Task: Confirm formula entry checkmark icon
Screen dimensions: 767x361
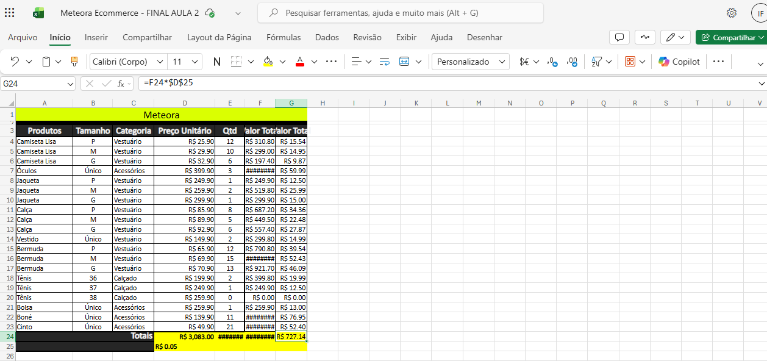Action: [106, 83]
